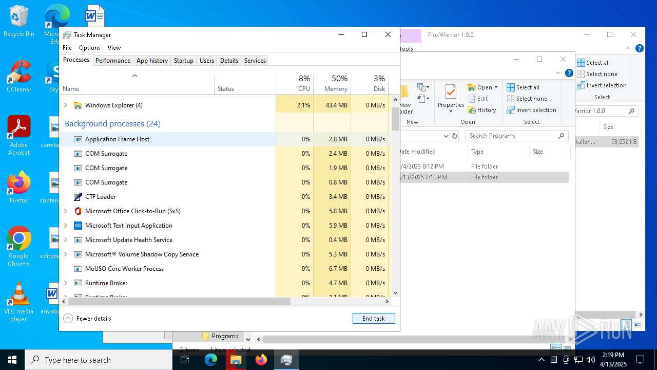Image resolution: width=657 pixels, height=370 pixels.
Task: Expand the Windows Explorer (4) process group
Action: click(65, 105)
